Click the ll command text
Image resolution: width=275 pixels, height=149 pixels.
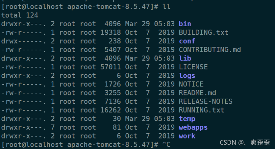[x=166, y=7]
